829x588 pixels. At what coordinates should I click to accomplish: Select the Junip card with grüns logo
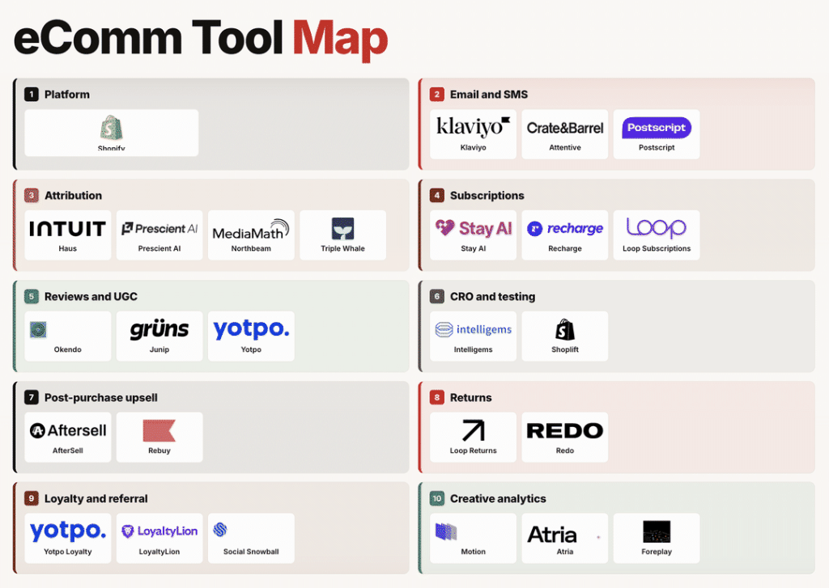point(159,336)
